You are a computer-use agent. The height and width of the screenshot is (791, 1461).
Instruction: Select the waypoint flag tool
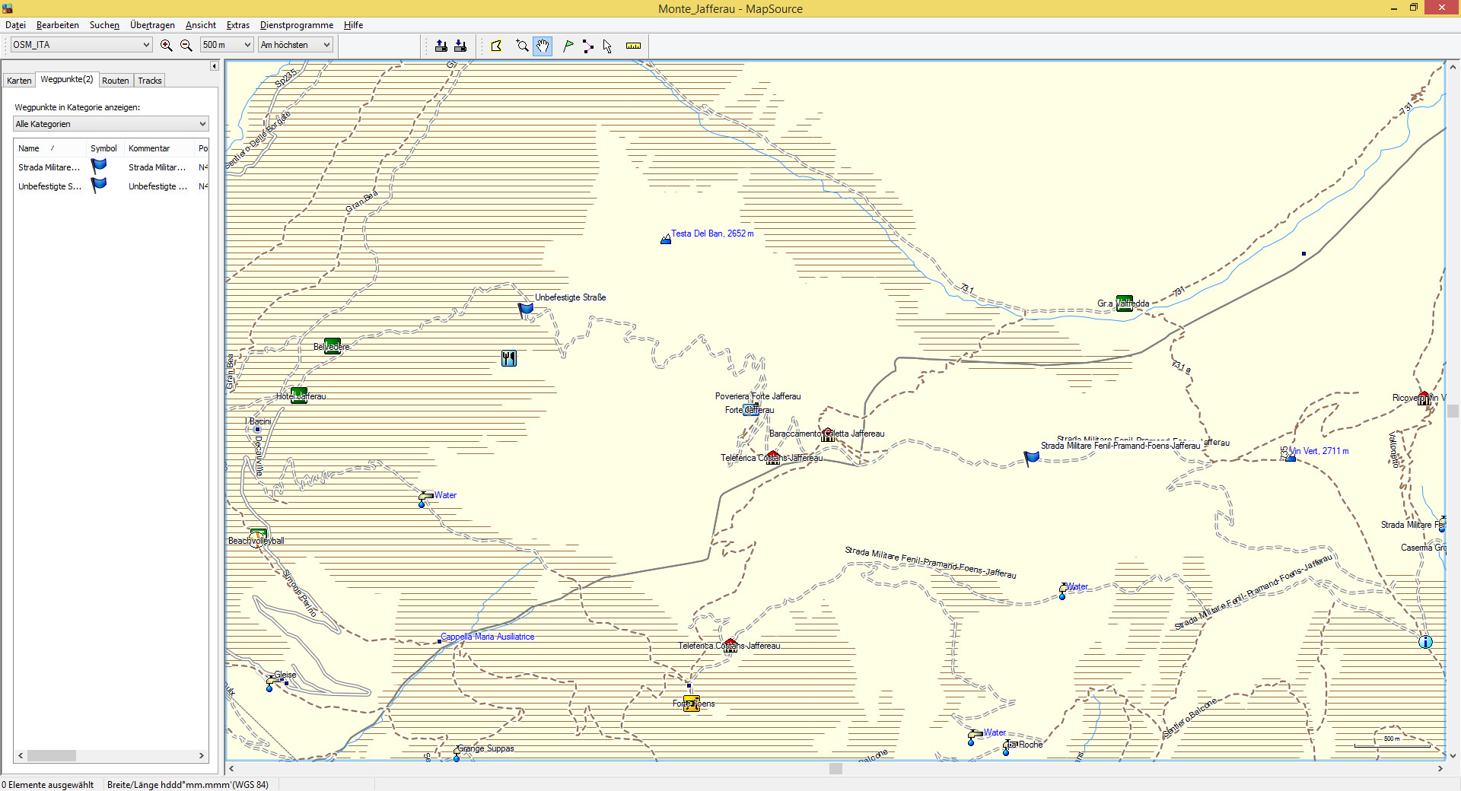click(568, 46)
